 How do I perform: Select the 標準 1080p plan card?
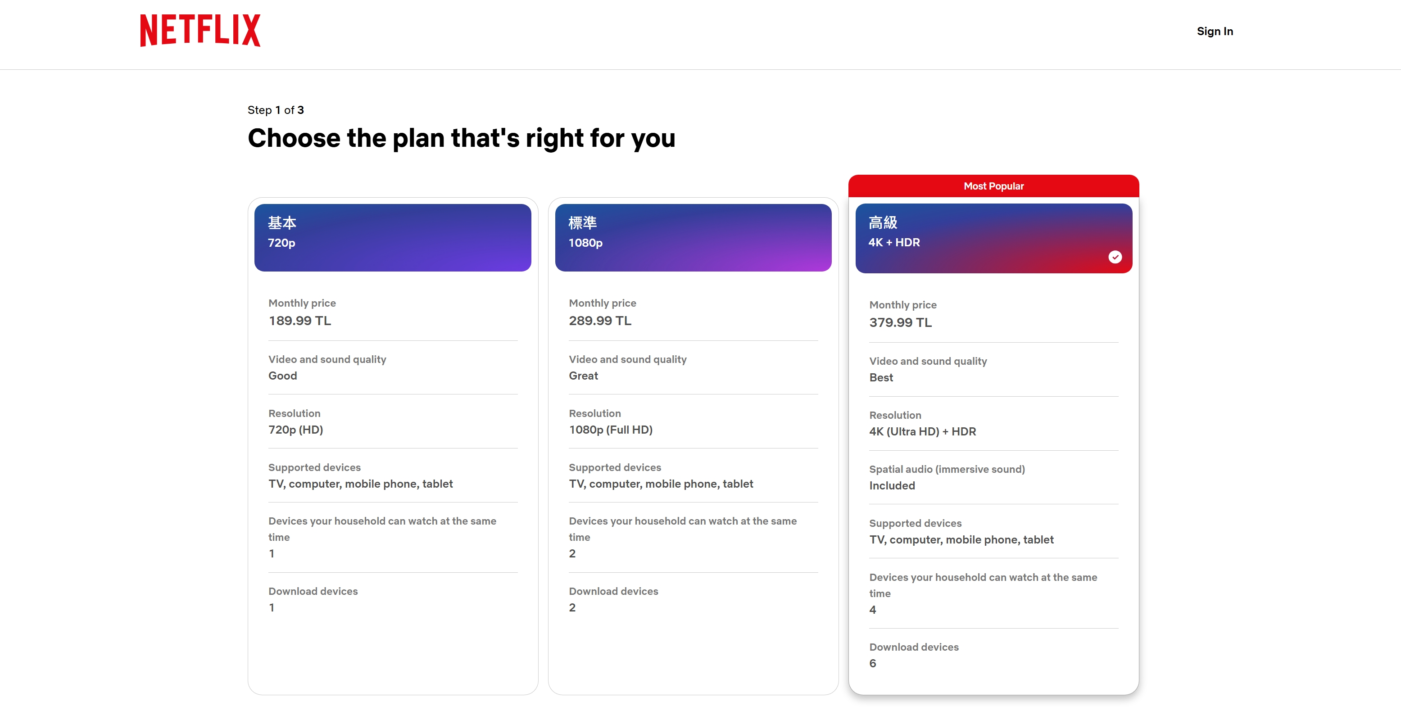693,237
